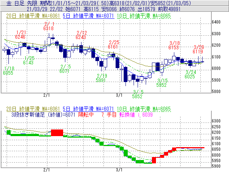Click the 3/1 date label under top chart
This screenshot has width=229, height=174.
pos(119,95)
